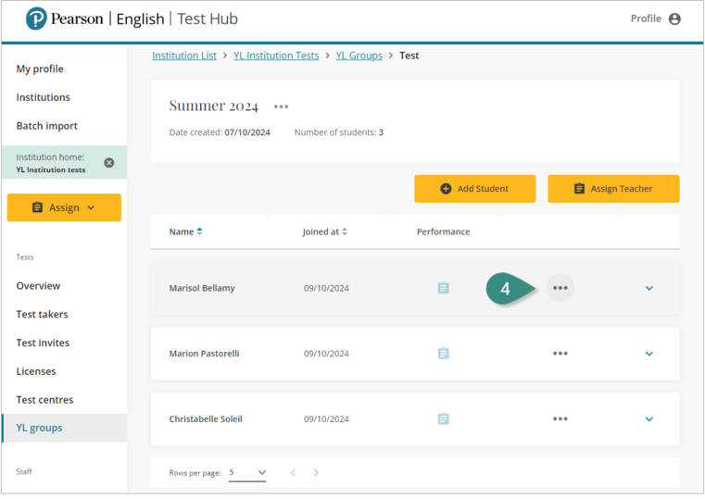Click the Add Student button
Viewport: 705px width, 499px height.
(474, 189)
